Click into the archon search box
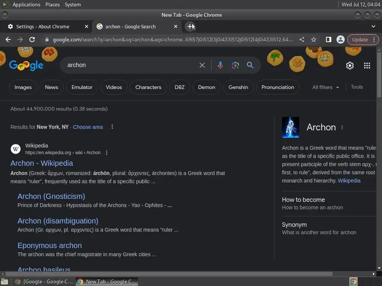Screen dimensions: 382x286 (132, 65)
